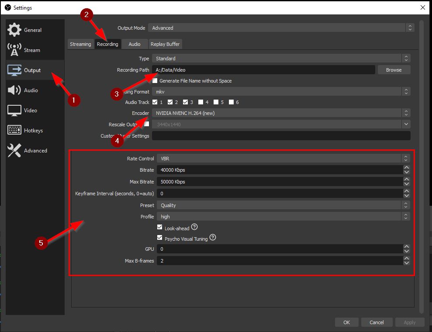Select the Video monitor icon
Viewport: 432px width, 332px height.
pos(14,111)
